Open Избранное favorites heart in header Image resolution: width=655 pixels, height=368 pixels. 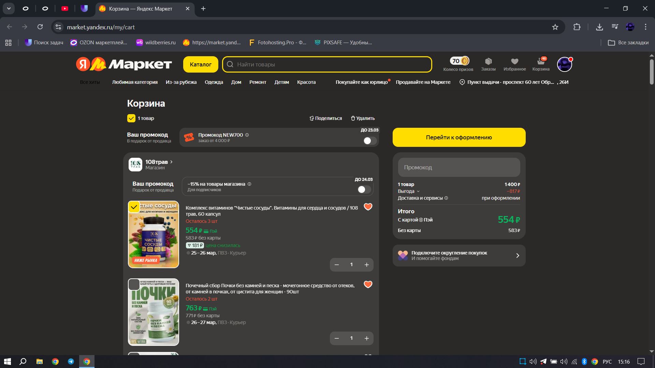pos(514,61)
